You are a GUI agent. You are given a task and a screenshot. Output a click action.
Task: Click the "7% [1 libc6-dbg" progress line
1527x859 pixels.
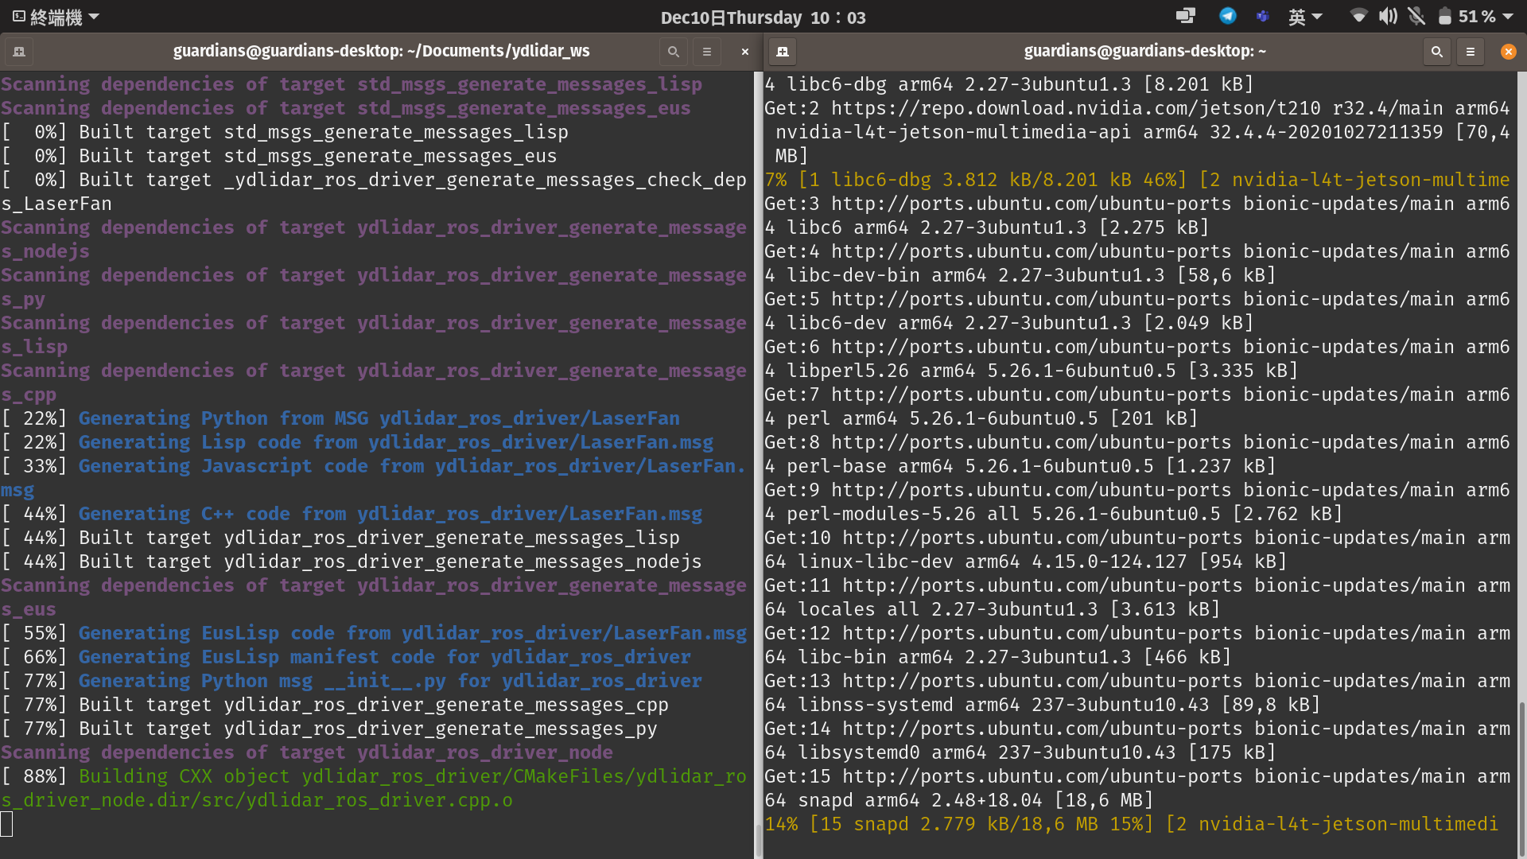point(1137,180)
